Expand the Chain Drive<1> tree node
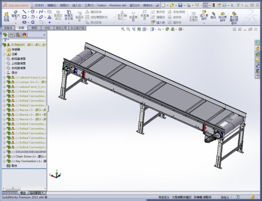Screen dimensions: 262x201 click(x=4, y=157)
